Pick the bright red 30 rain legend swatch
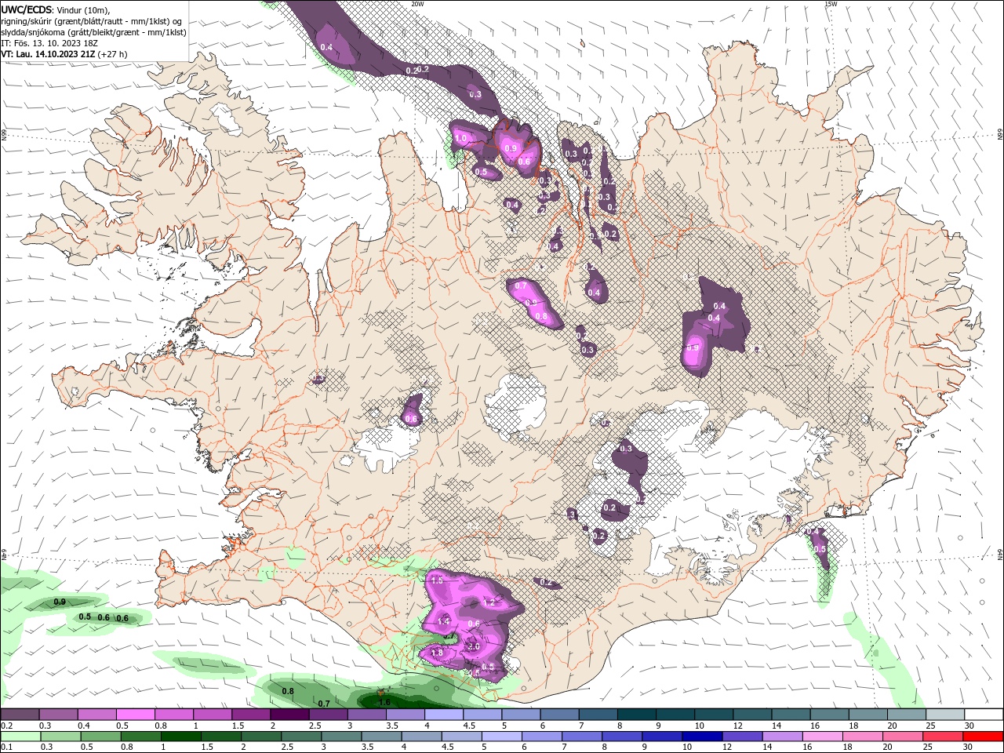 [982, 736]
